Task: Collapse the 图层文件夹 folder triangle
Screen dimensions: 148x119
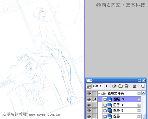Action: tap(99, 93)
